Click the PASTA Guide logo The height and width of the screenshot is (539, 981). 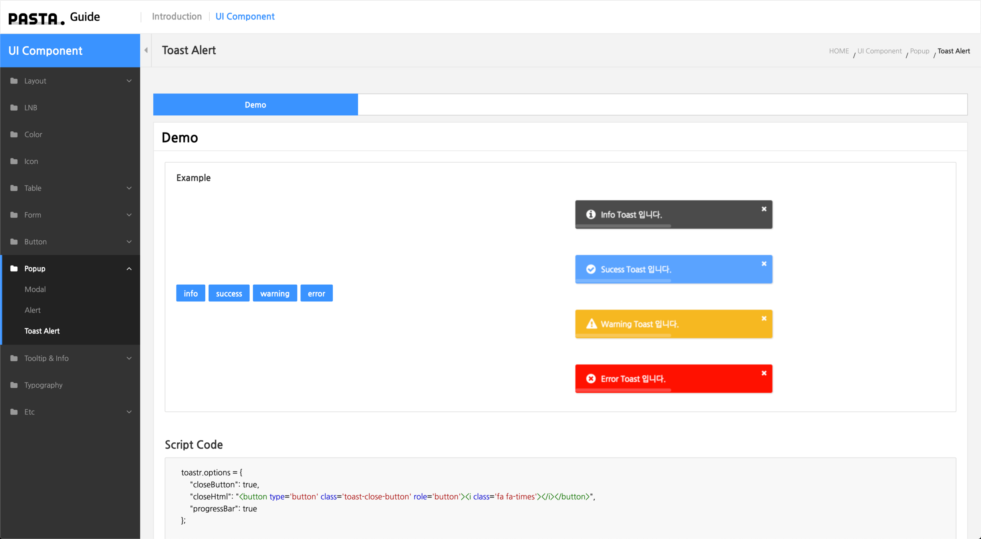[x=54, y=17]
